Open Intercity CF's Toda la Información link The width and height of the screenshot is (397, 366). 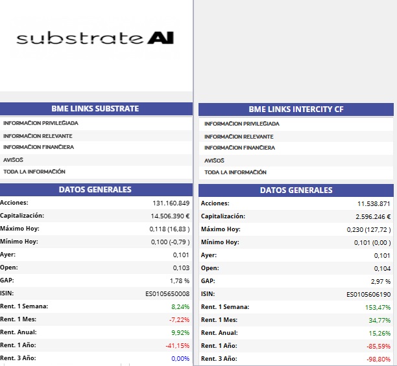(x=235, y=172)
